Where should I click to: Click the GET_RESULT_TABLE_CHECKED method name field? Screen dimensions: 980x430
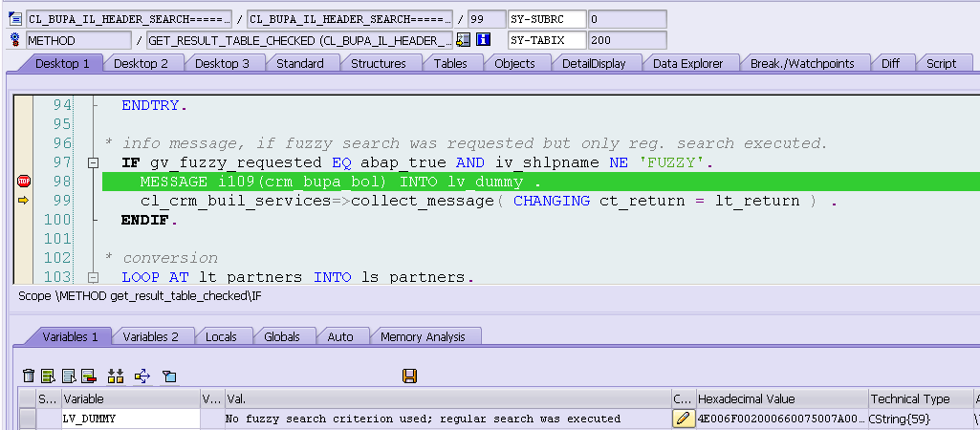coord(299,41)
